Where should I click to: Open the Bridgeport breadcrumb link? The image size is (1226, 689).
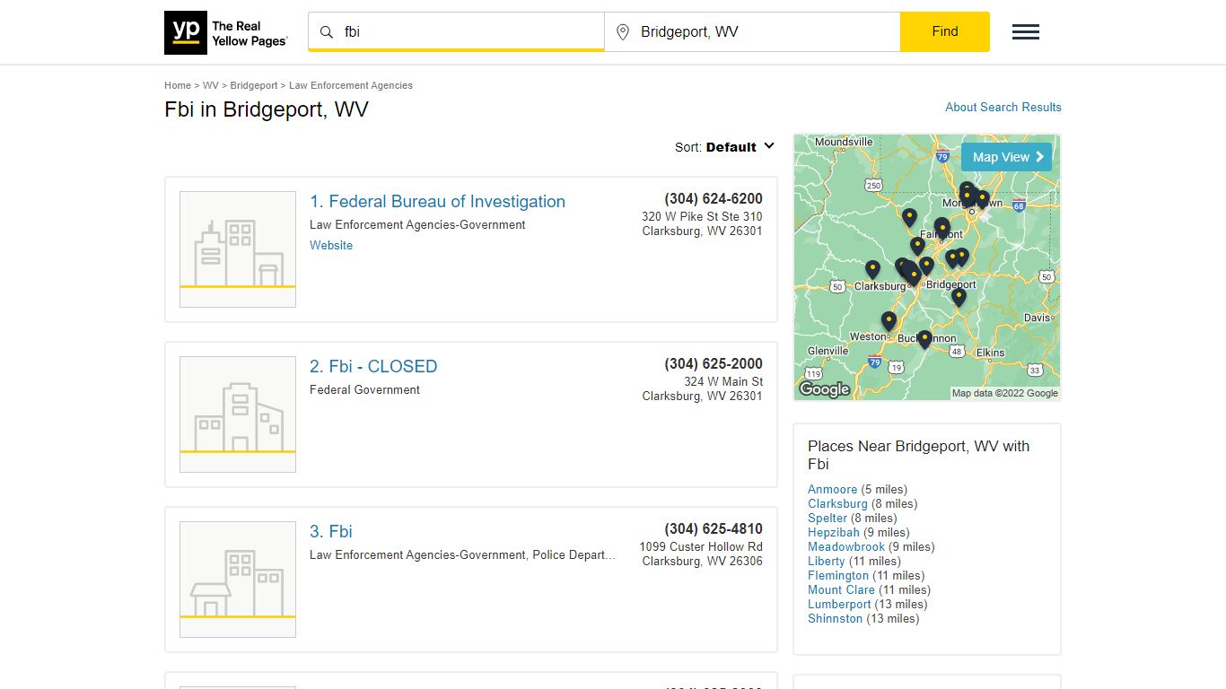pyautogui.click(x=254, y=85)
